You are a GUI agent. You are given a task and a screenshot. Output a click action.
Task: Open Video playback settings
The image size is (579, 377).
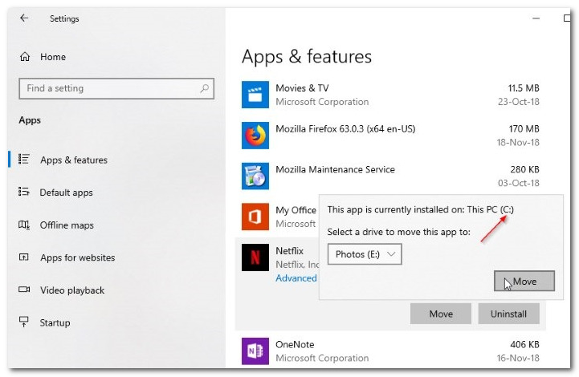pos(72,290)
